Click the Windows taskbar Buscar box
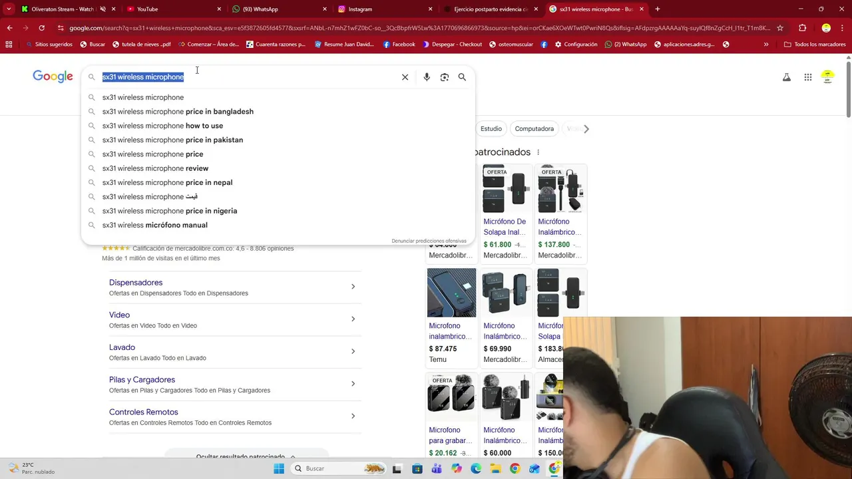 tap(339, 469)
